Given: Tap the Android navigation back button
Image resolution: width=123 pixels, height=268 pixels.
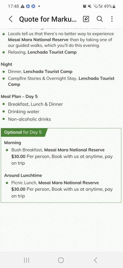Looking at the screenshot, I should (96, 260).
